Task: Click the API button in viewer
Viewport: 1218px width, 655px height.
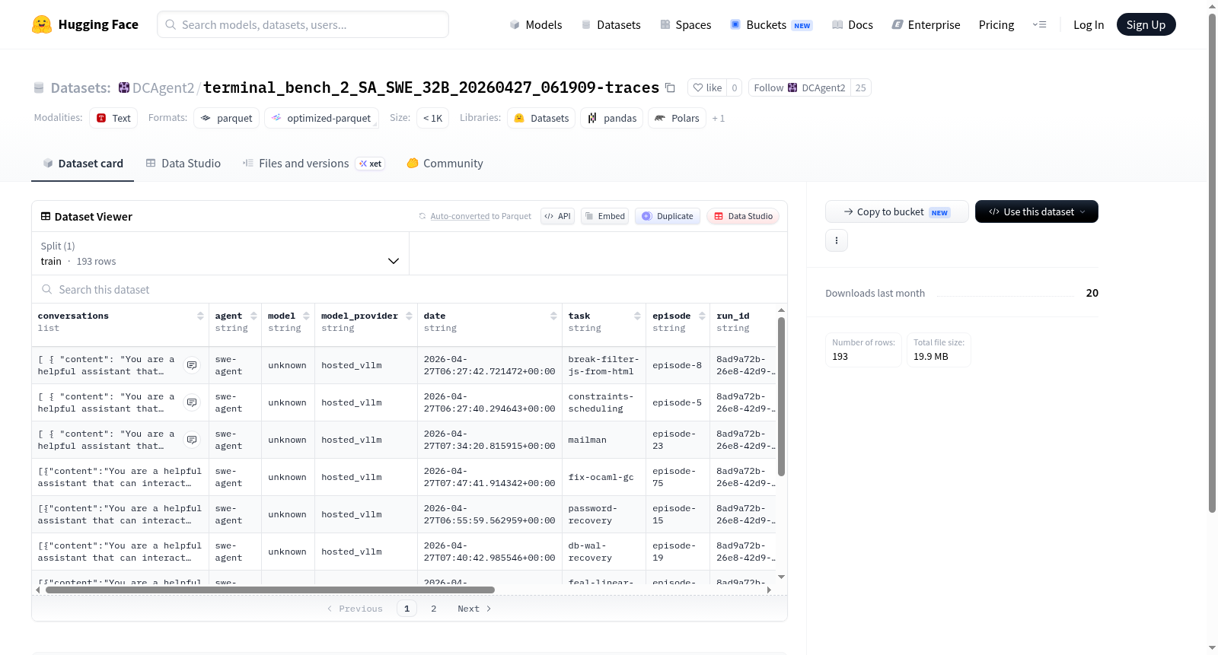Action: (557, 216)
